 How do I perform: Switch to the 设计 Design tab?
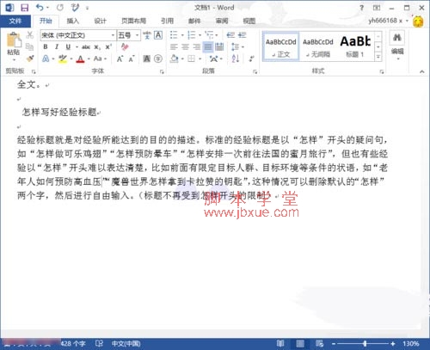101,21
